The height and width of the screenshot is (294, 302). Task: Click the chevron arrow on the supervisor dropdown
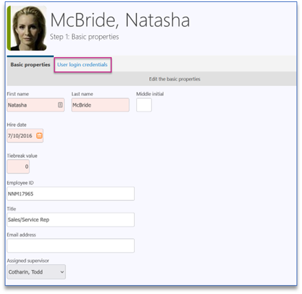click(x=62, y=272)
